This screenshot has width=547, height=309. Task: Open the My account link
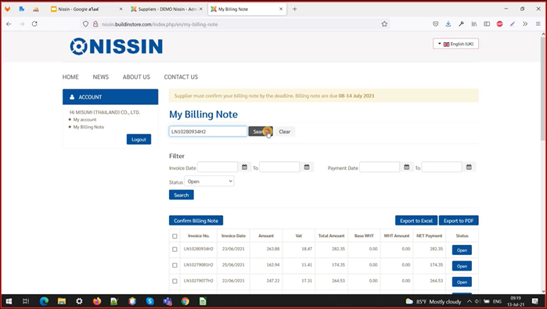click(x=85, y=120)
